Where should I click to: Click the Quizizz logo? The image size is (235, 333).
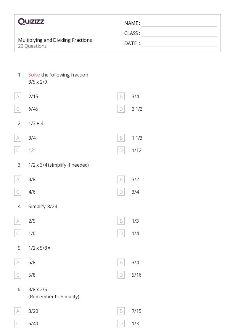pyautogui.click(x=31, y=22)
